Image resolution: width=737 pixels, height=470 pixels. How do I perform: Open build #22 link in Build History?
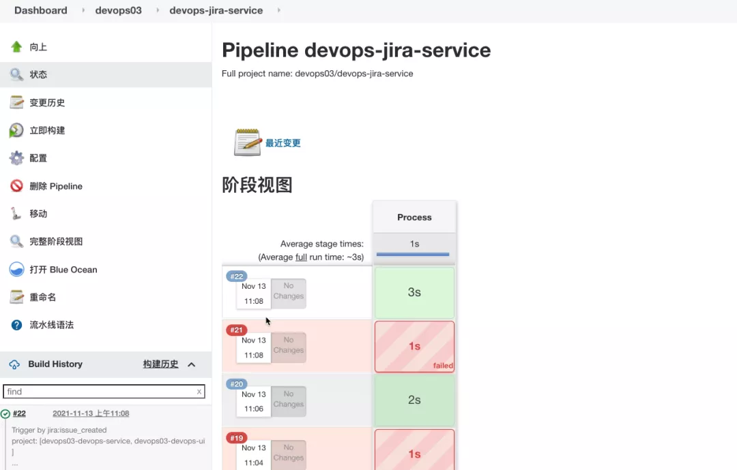point(19,413)
